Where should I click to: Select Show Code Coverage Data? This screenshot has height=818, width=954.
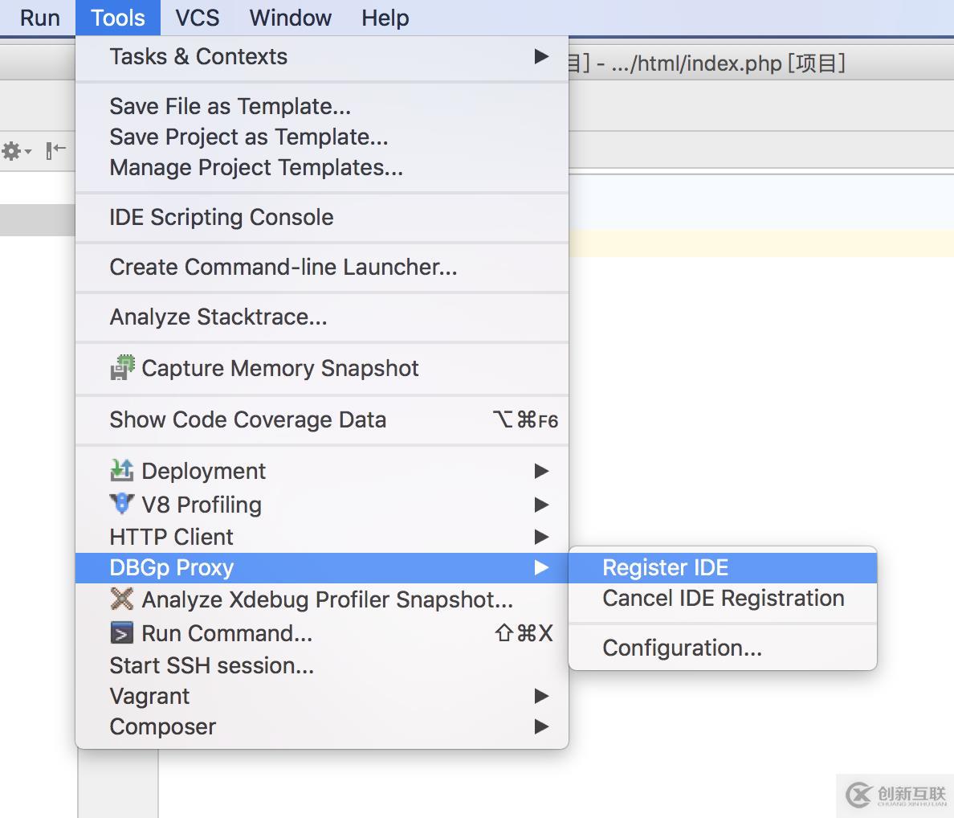[322, 420]
